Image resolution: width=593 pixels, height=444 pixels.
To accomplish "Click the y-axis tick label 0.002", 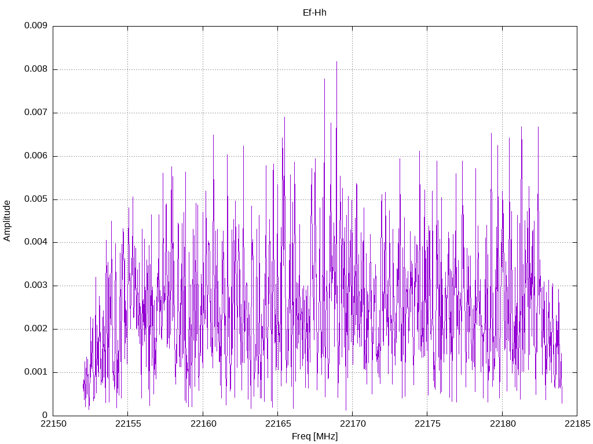I will tap(35, 328).
